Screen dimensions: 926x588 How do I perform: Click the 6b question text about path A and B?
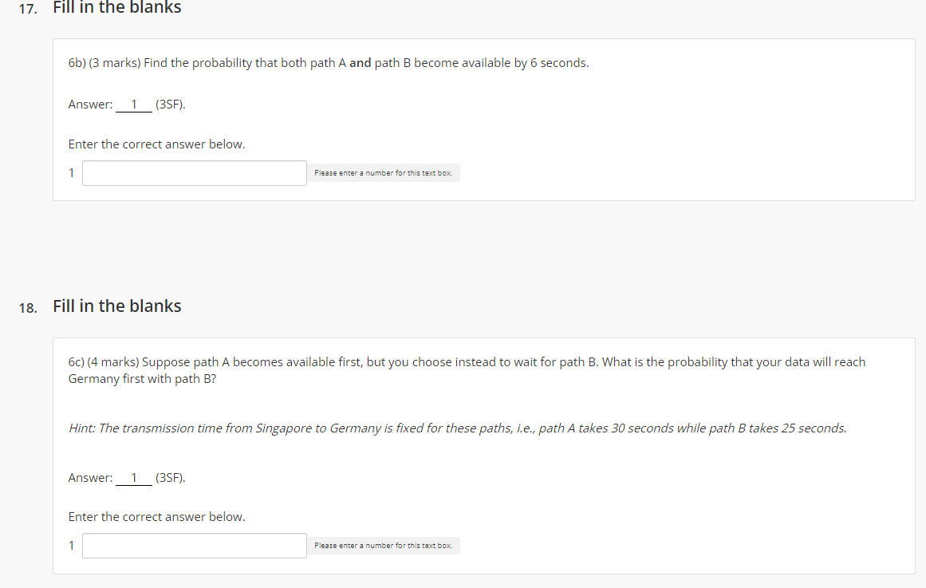pos(329,62)
